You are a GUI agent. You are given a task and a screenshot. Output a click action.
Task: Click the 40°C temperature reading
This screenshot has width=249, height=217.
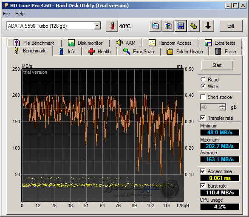point(125,26)
